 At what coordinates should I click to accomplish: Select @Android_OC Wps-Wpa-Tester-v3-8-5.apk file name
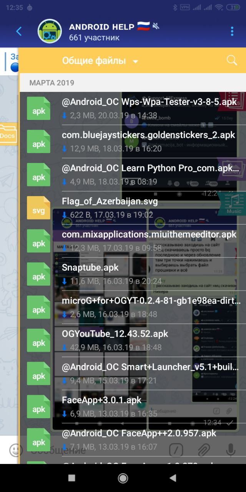[x=149, y=102]
